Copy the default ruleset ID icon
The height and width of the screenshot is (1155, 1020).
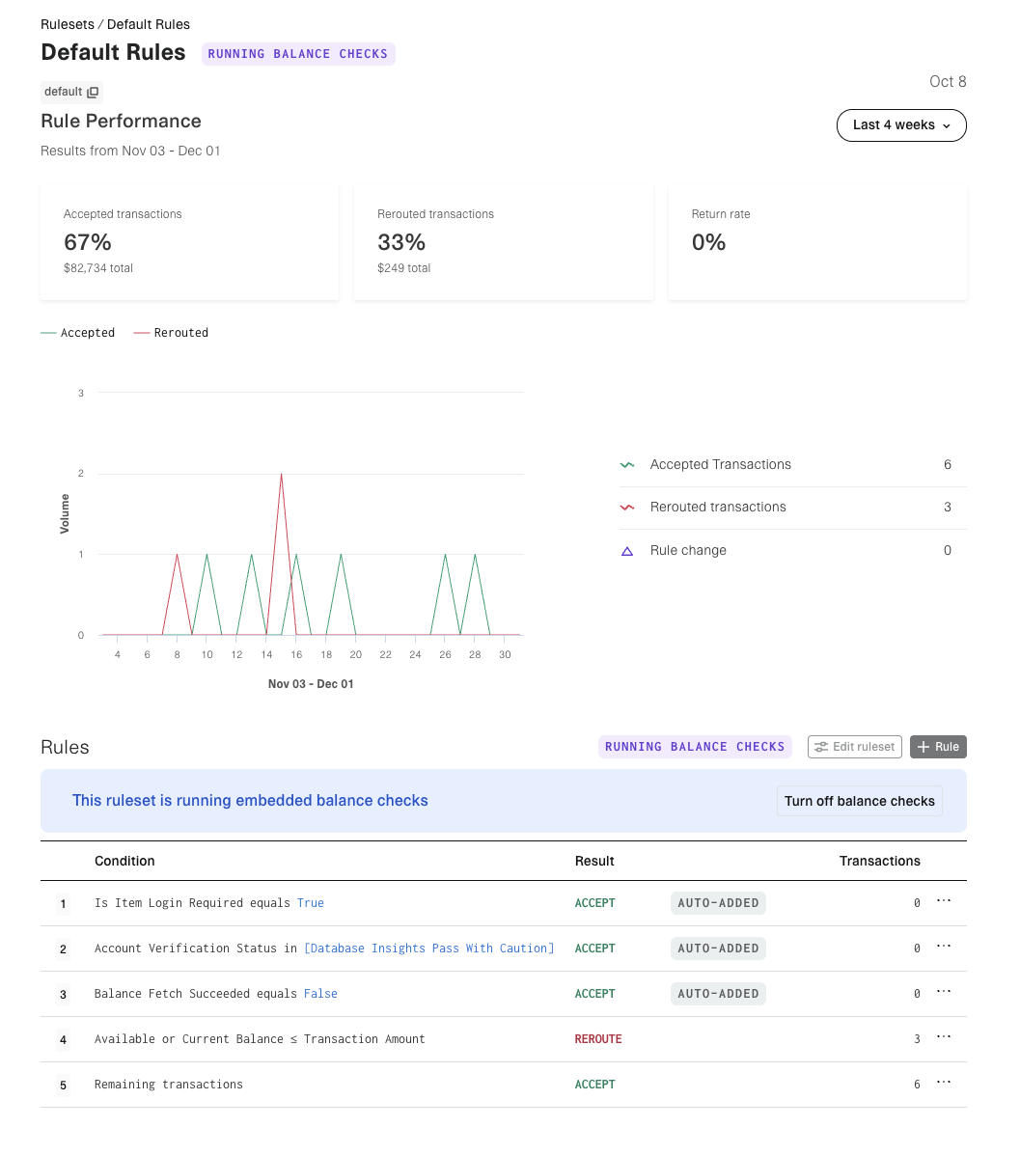click(x=93, y=93)
